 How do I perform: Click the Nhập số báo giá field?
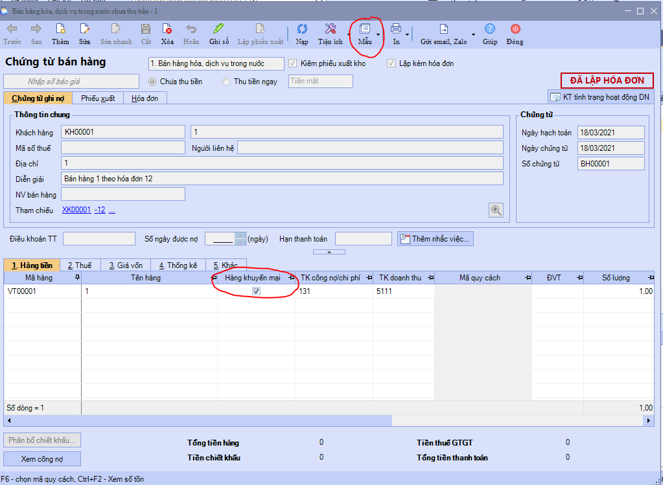tap(71, 81)
